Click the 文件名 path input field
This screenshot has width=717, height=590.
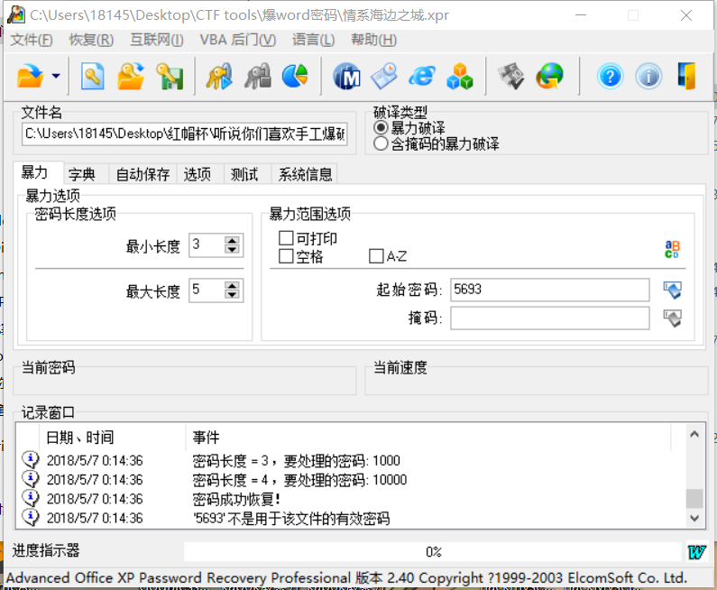point(185,134)
